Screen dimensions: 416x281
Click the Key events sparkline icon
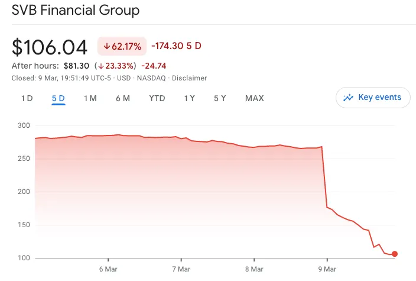pos(349,98)
